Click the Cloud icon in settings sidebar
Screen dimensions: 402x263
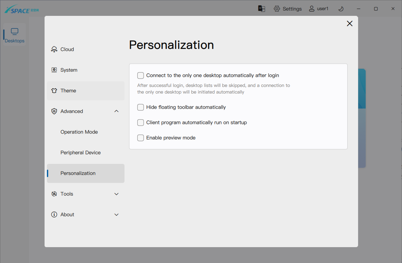click(x=54, y=49)
